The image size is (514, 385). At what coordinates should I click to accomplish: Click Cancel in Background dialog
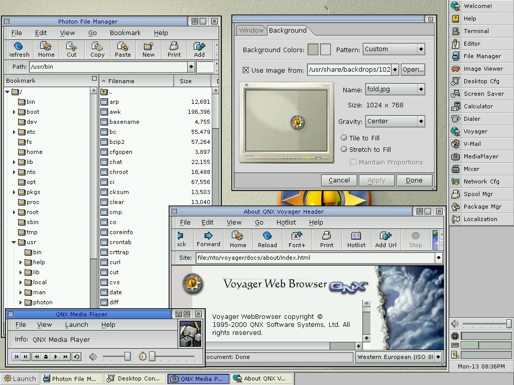pos(339,180)
